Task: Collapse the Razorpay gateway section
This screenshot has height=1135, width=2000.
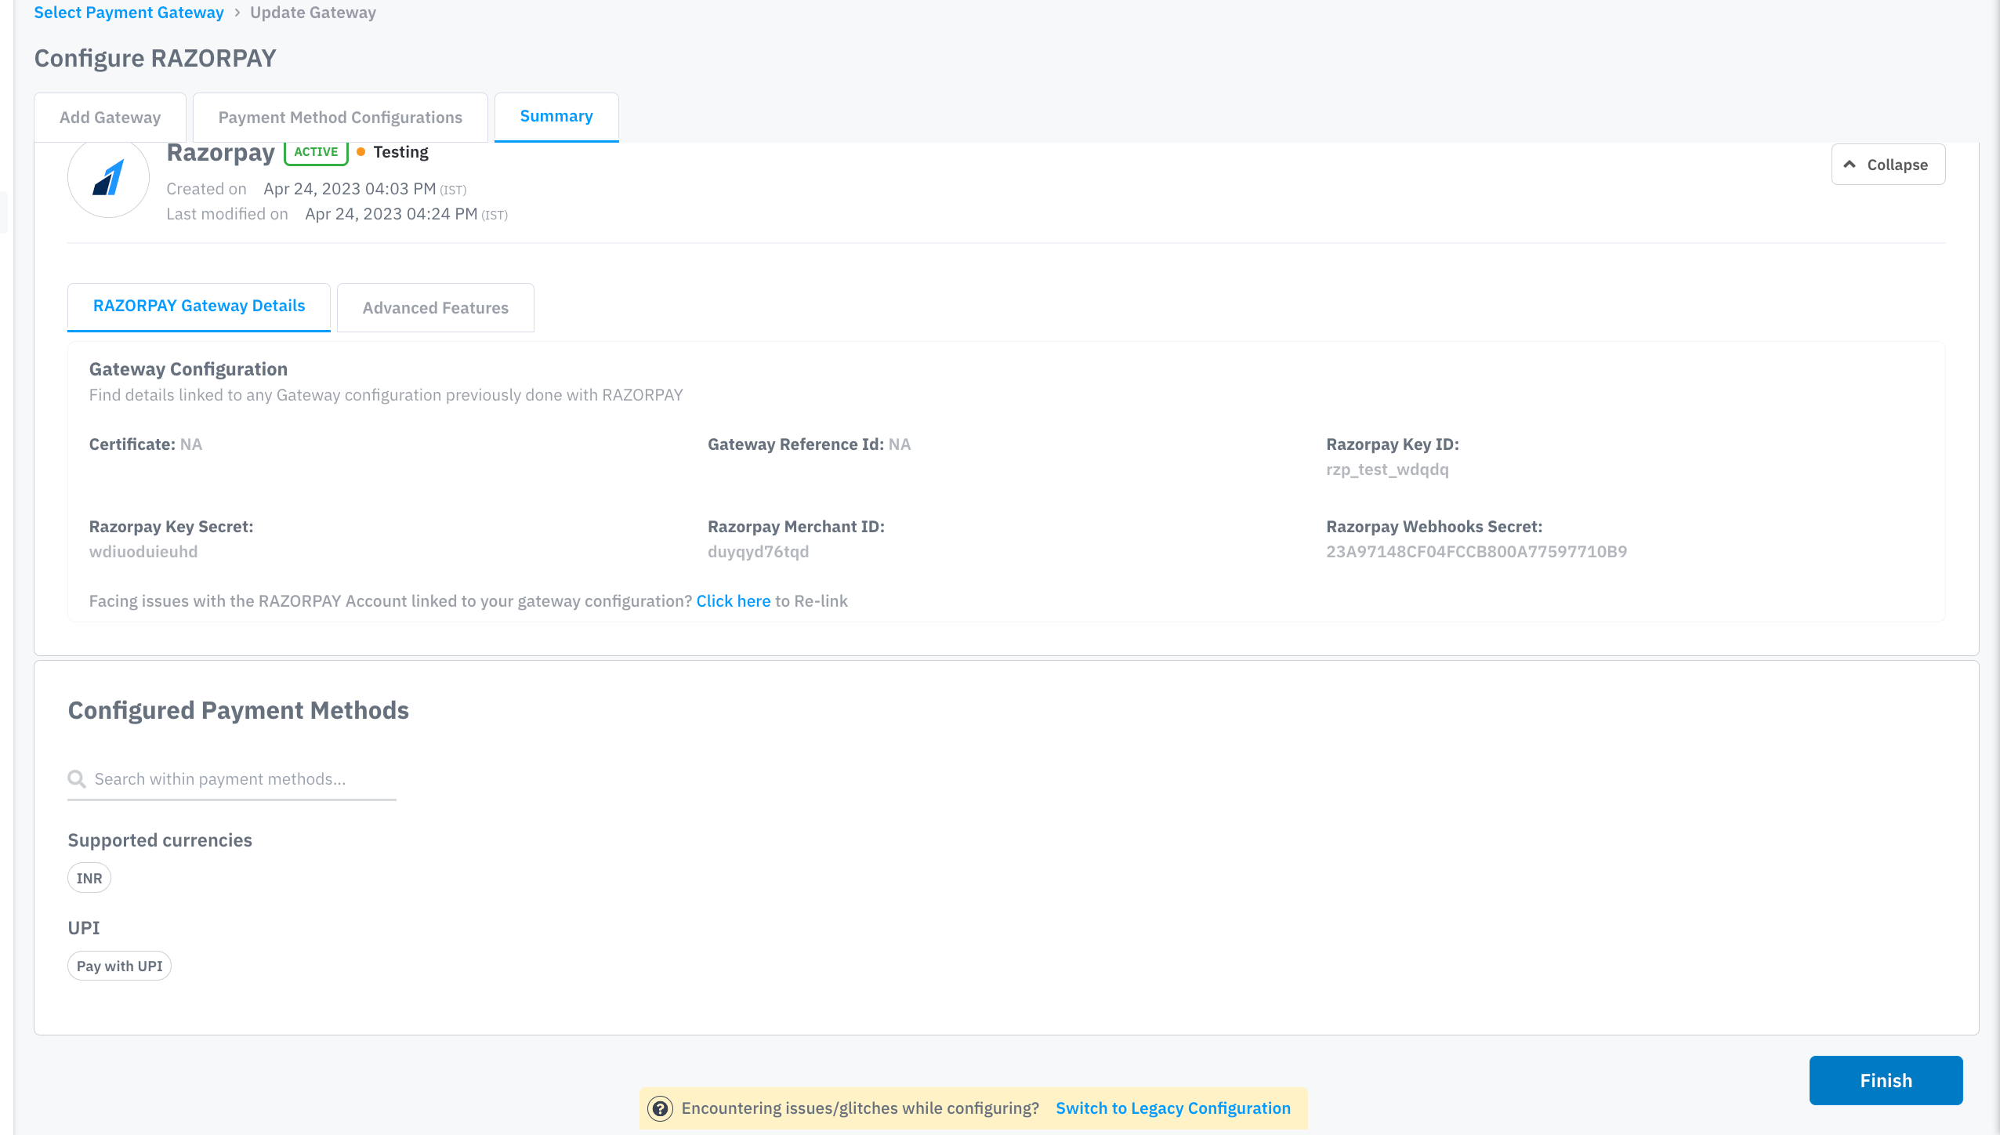Action: 1887,165
